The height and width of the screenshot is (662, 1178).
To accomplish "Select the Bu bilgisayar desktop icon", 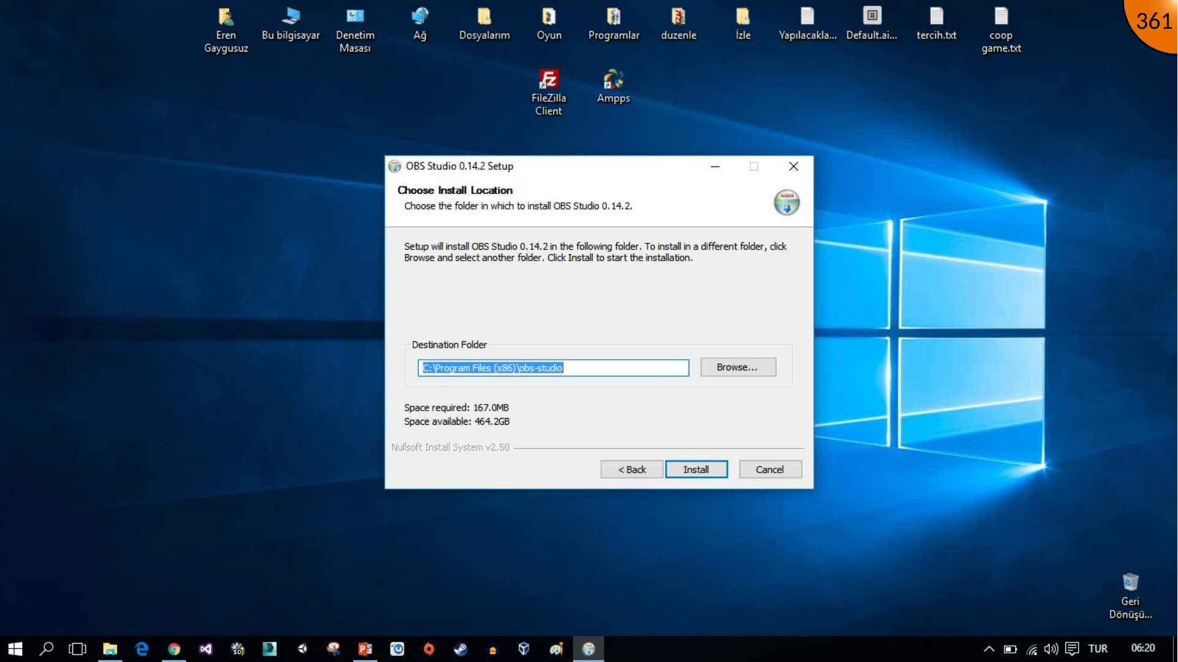I will tap(291, 25).
